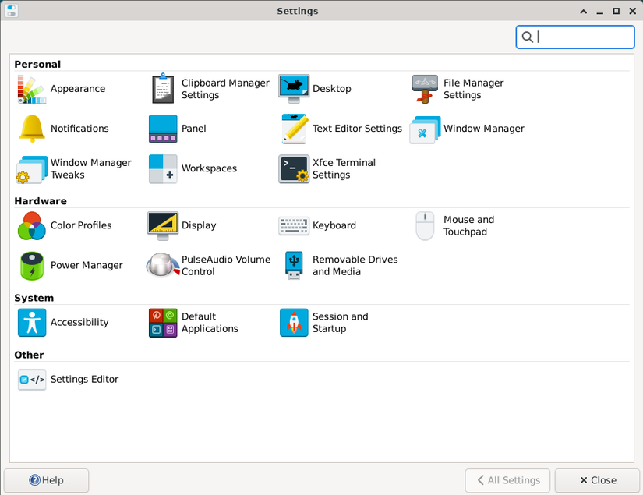Open the Color Profiles icon
Viewport: 643px width, 495px height.
click(x=32, y=225)
